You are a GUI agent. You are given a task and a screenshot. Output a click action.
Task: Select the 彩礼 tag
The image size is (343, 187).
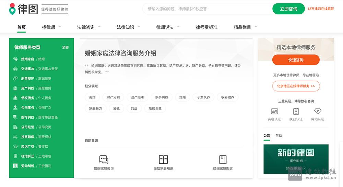pos(116,108)
